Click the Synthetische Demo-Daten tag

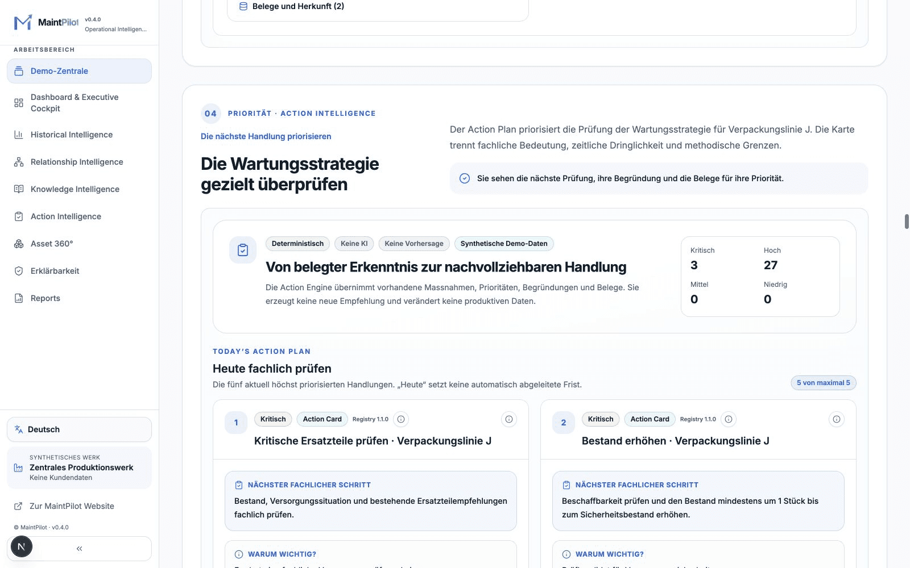click(504, 244)
